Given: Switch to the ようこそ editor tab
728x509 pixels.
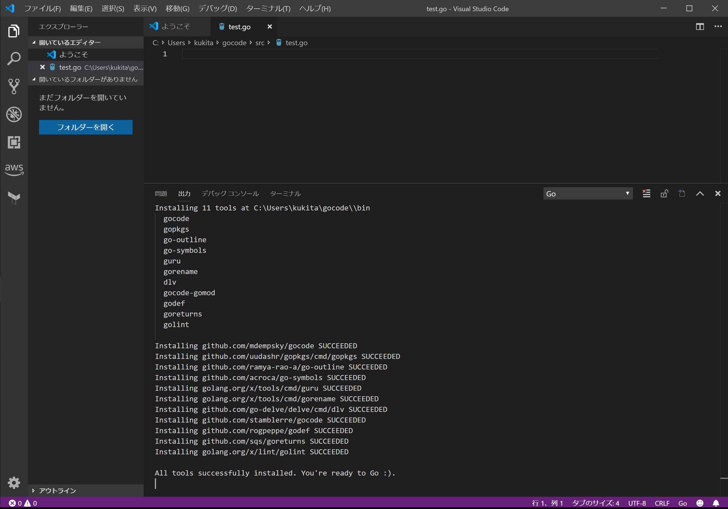Looking at the screenshot, I should click(x=176, y=27).
